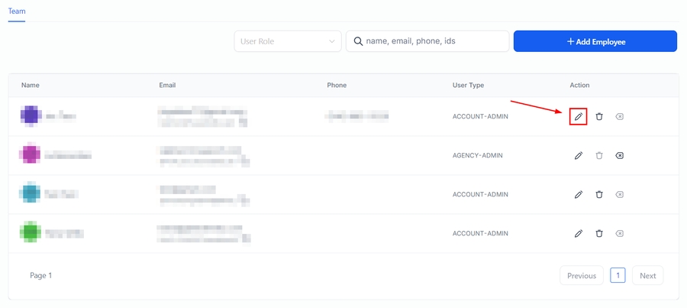Click x-tag remove icon in AGENCY-ADMIN row
Image resolution: width=687 pixels, height=308 pixels.
(x=619, y=156)
